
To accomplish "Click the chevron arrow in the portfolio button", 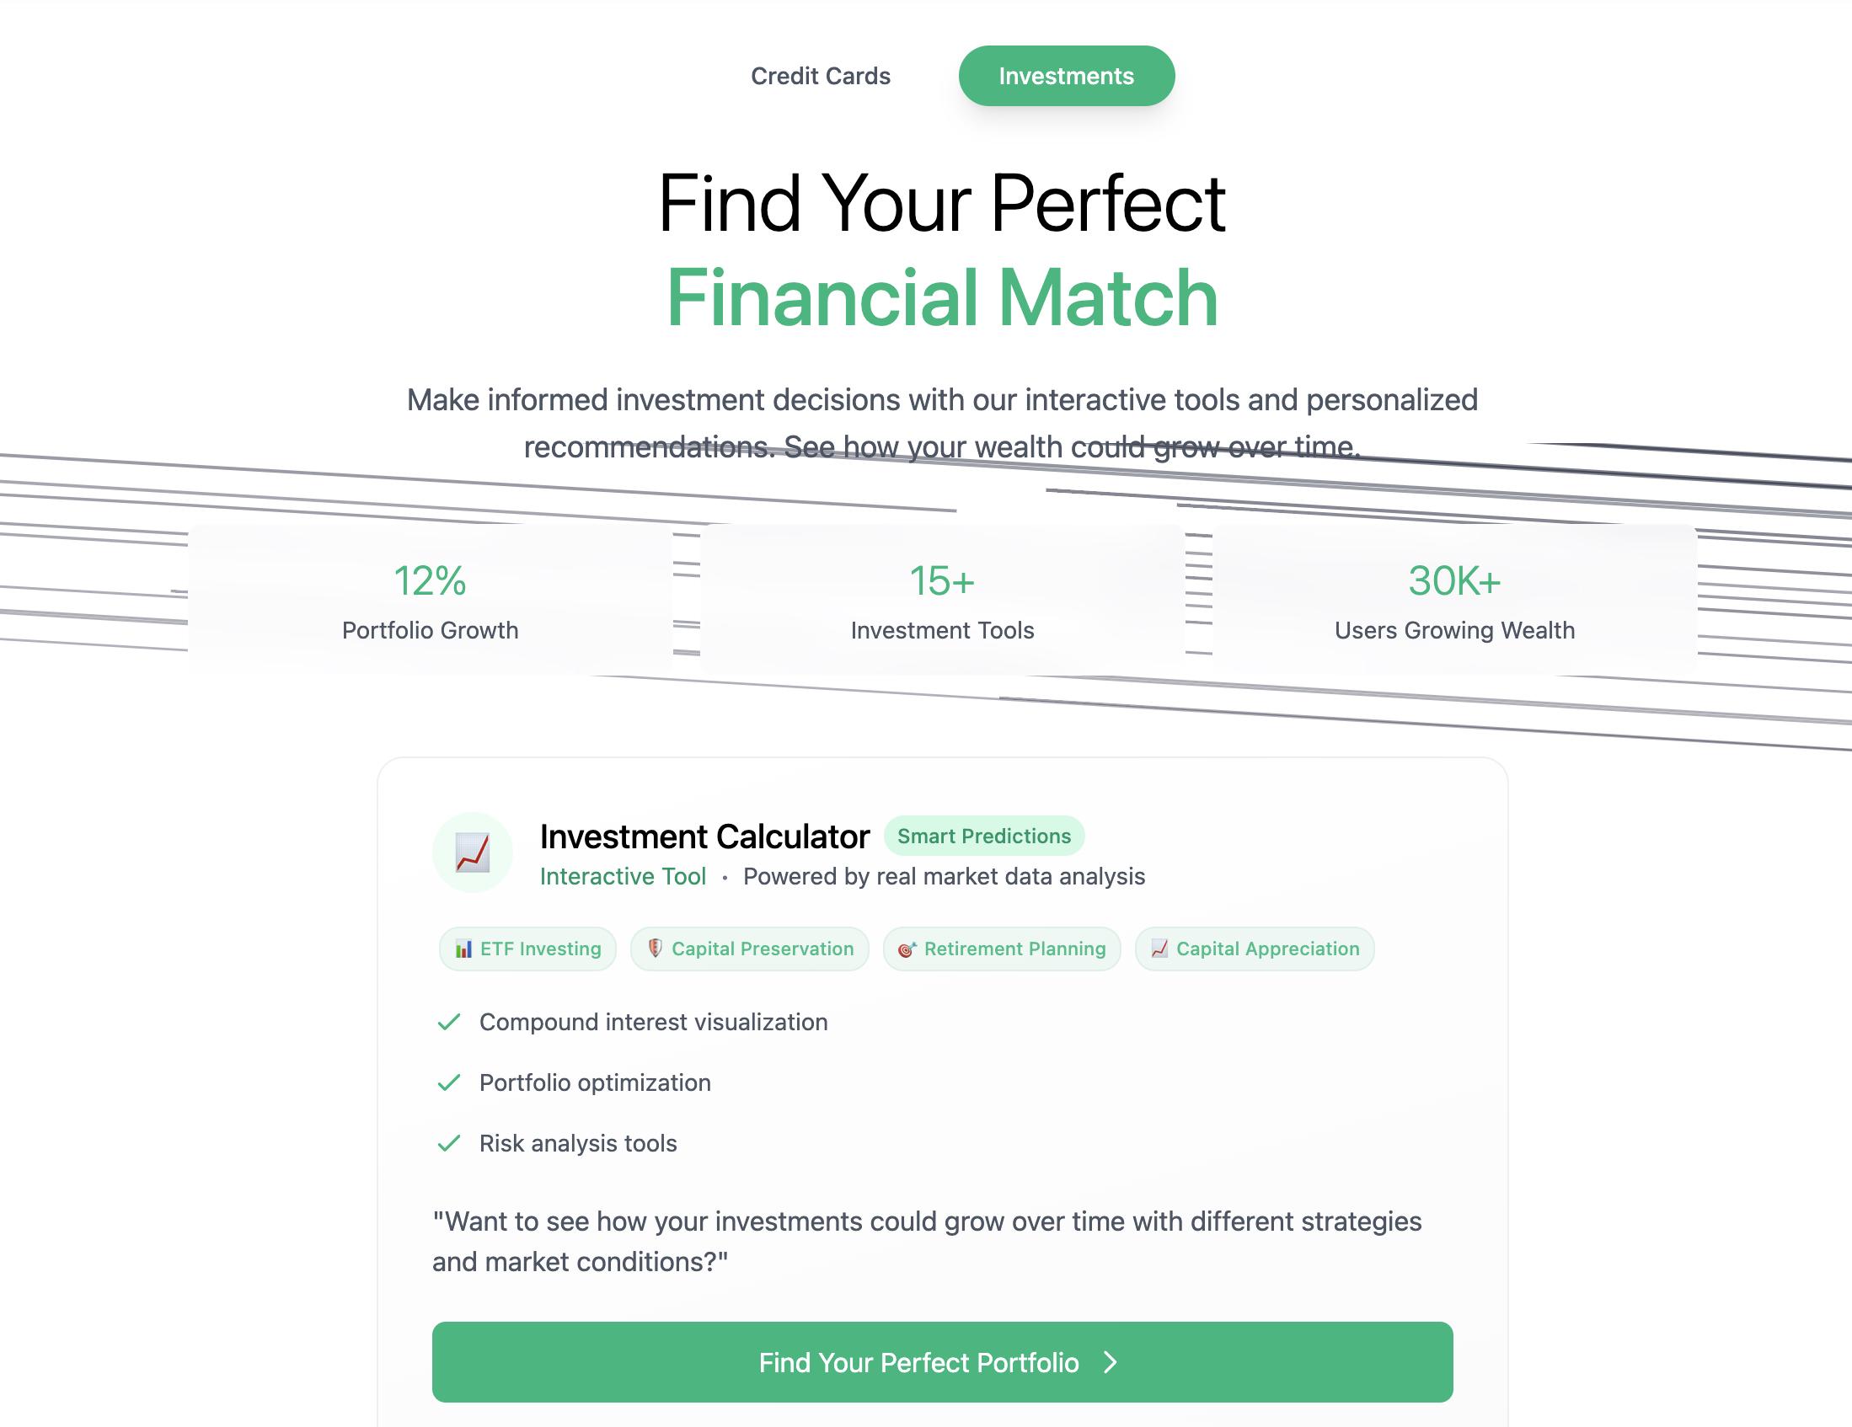I will [x=1110, y=1363].
